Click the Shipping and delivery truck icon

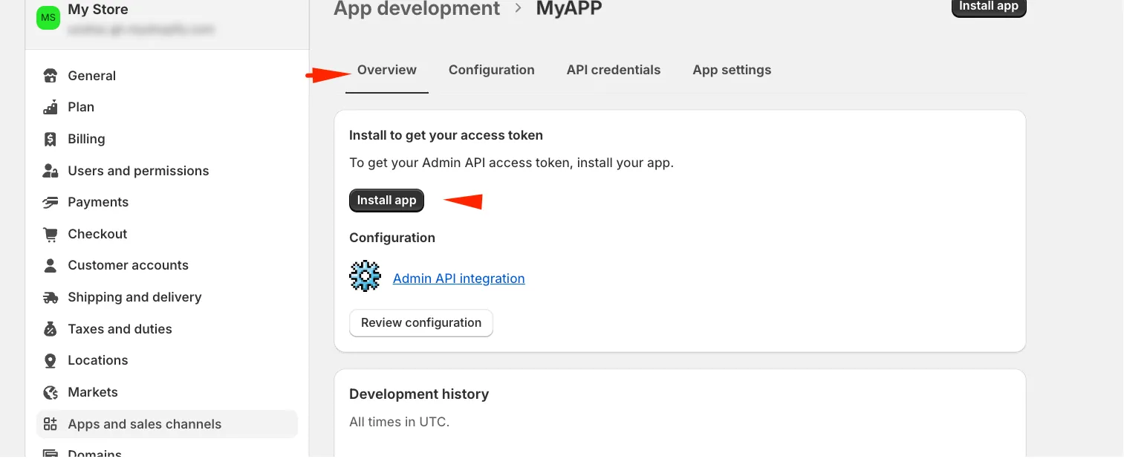coord(51,297)
